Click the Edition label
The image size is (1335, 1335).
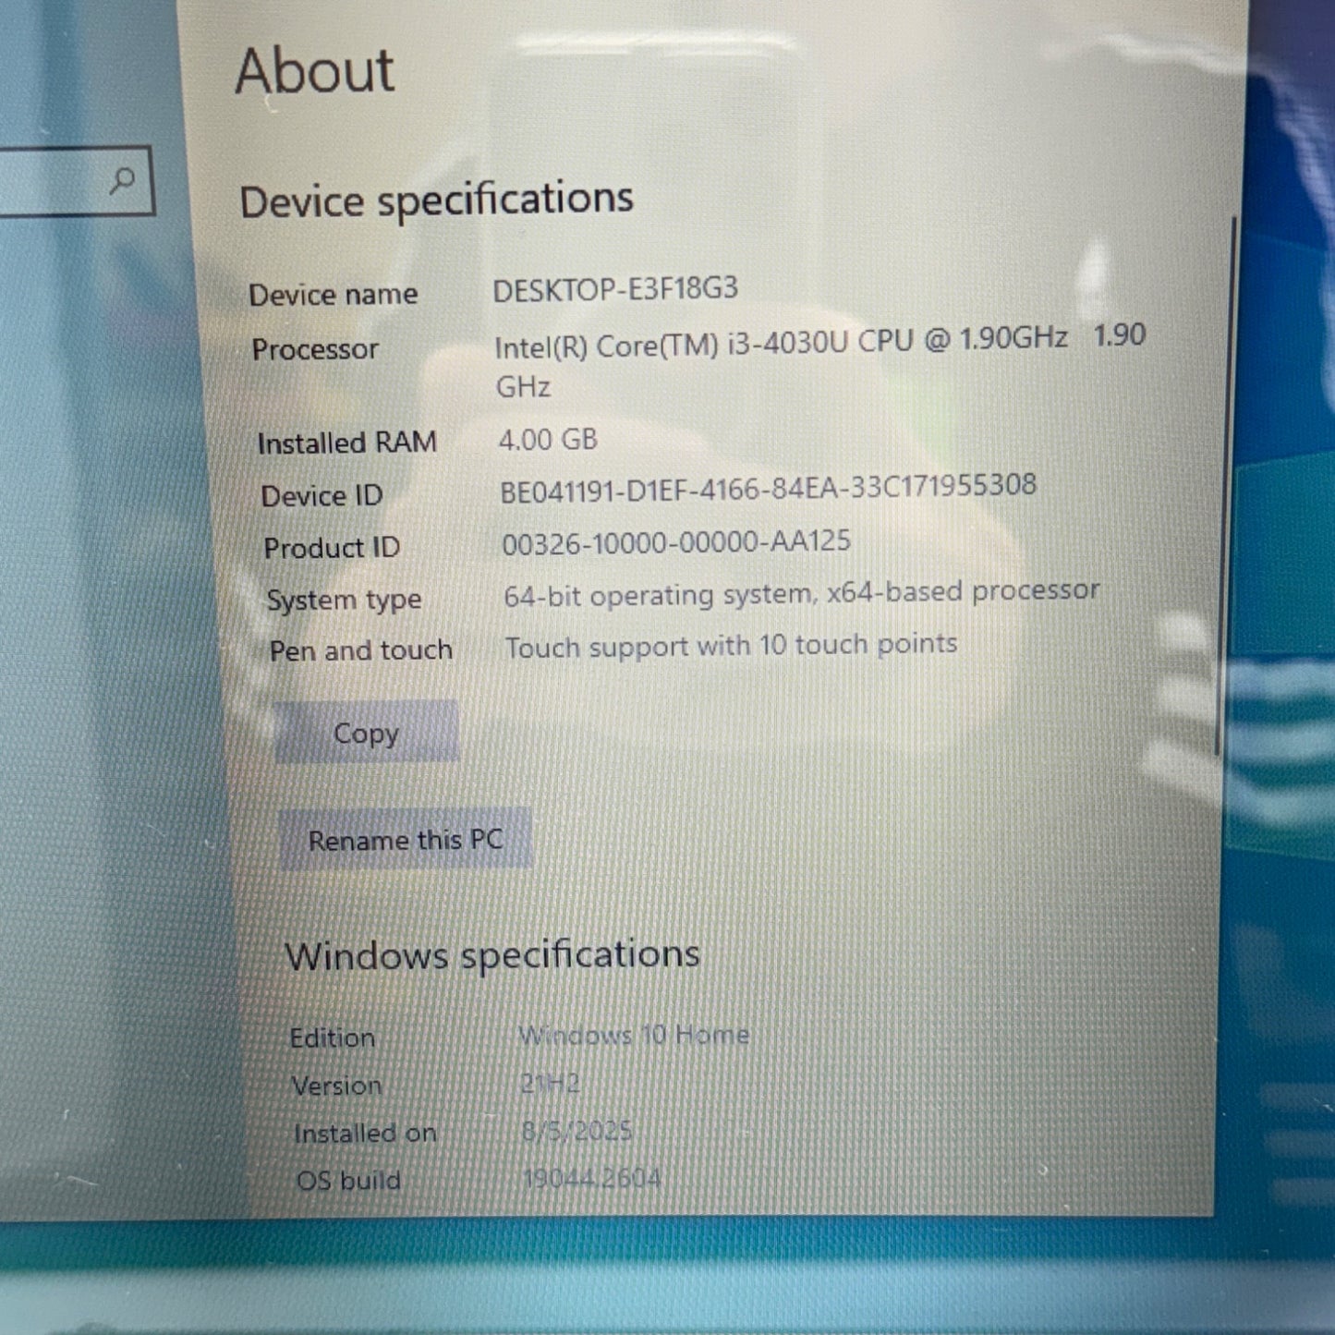[333, 1038]
